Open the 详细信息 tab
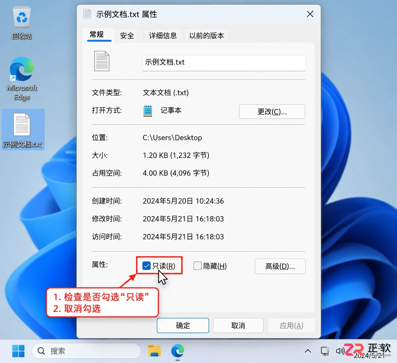The height and width of the screenshot is (363, 397). tap(163, 36)
